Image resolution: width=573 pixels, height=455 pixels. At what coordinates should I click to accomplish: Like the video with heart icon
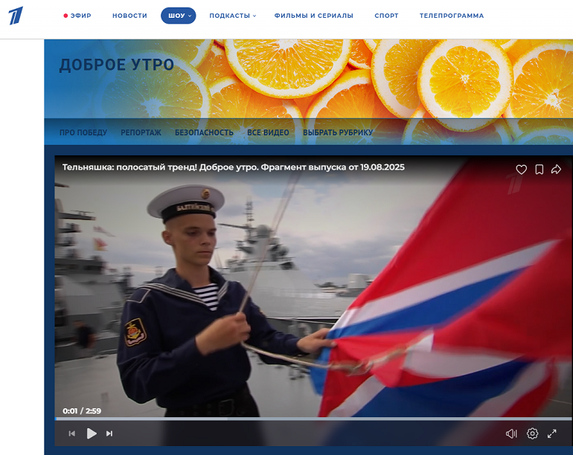(x=521, y=170)
